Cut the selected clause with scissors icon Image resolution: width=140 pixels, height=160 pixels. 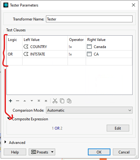[x=55, y=101]
